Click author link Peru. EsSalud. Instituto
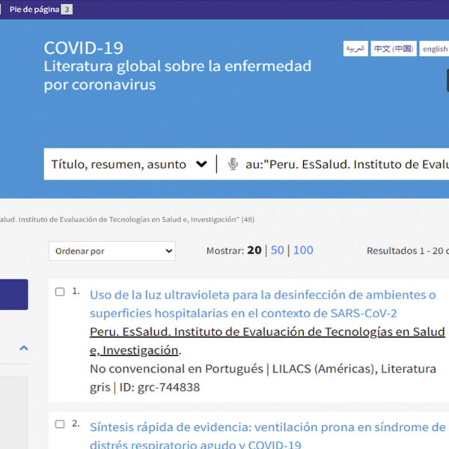The width and height of the screenshot is (449, 449). click(267, 341)
